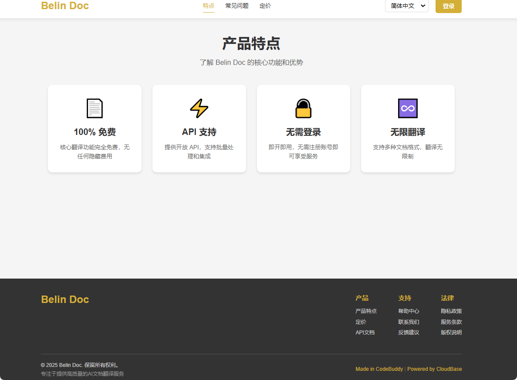The height and width of the screenshot is (380, 517).
Task: Click the lightning bolt icon for API 支持
Action: 199,108
